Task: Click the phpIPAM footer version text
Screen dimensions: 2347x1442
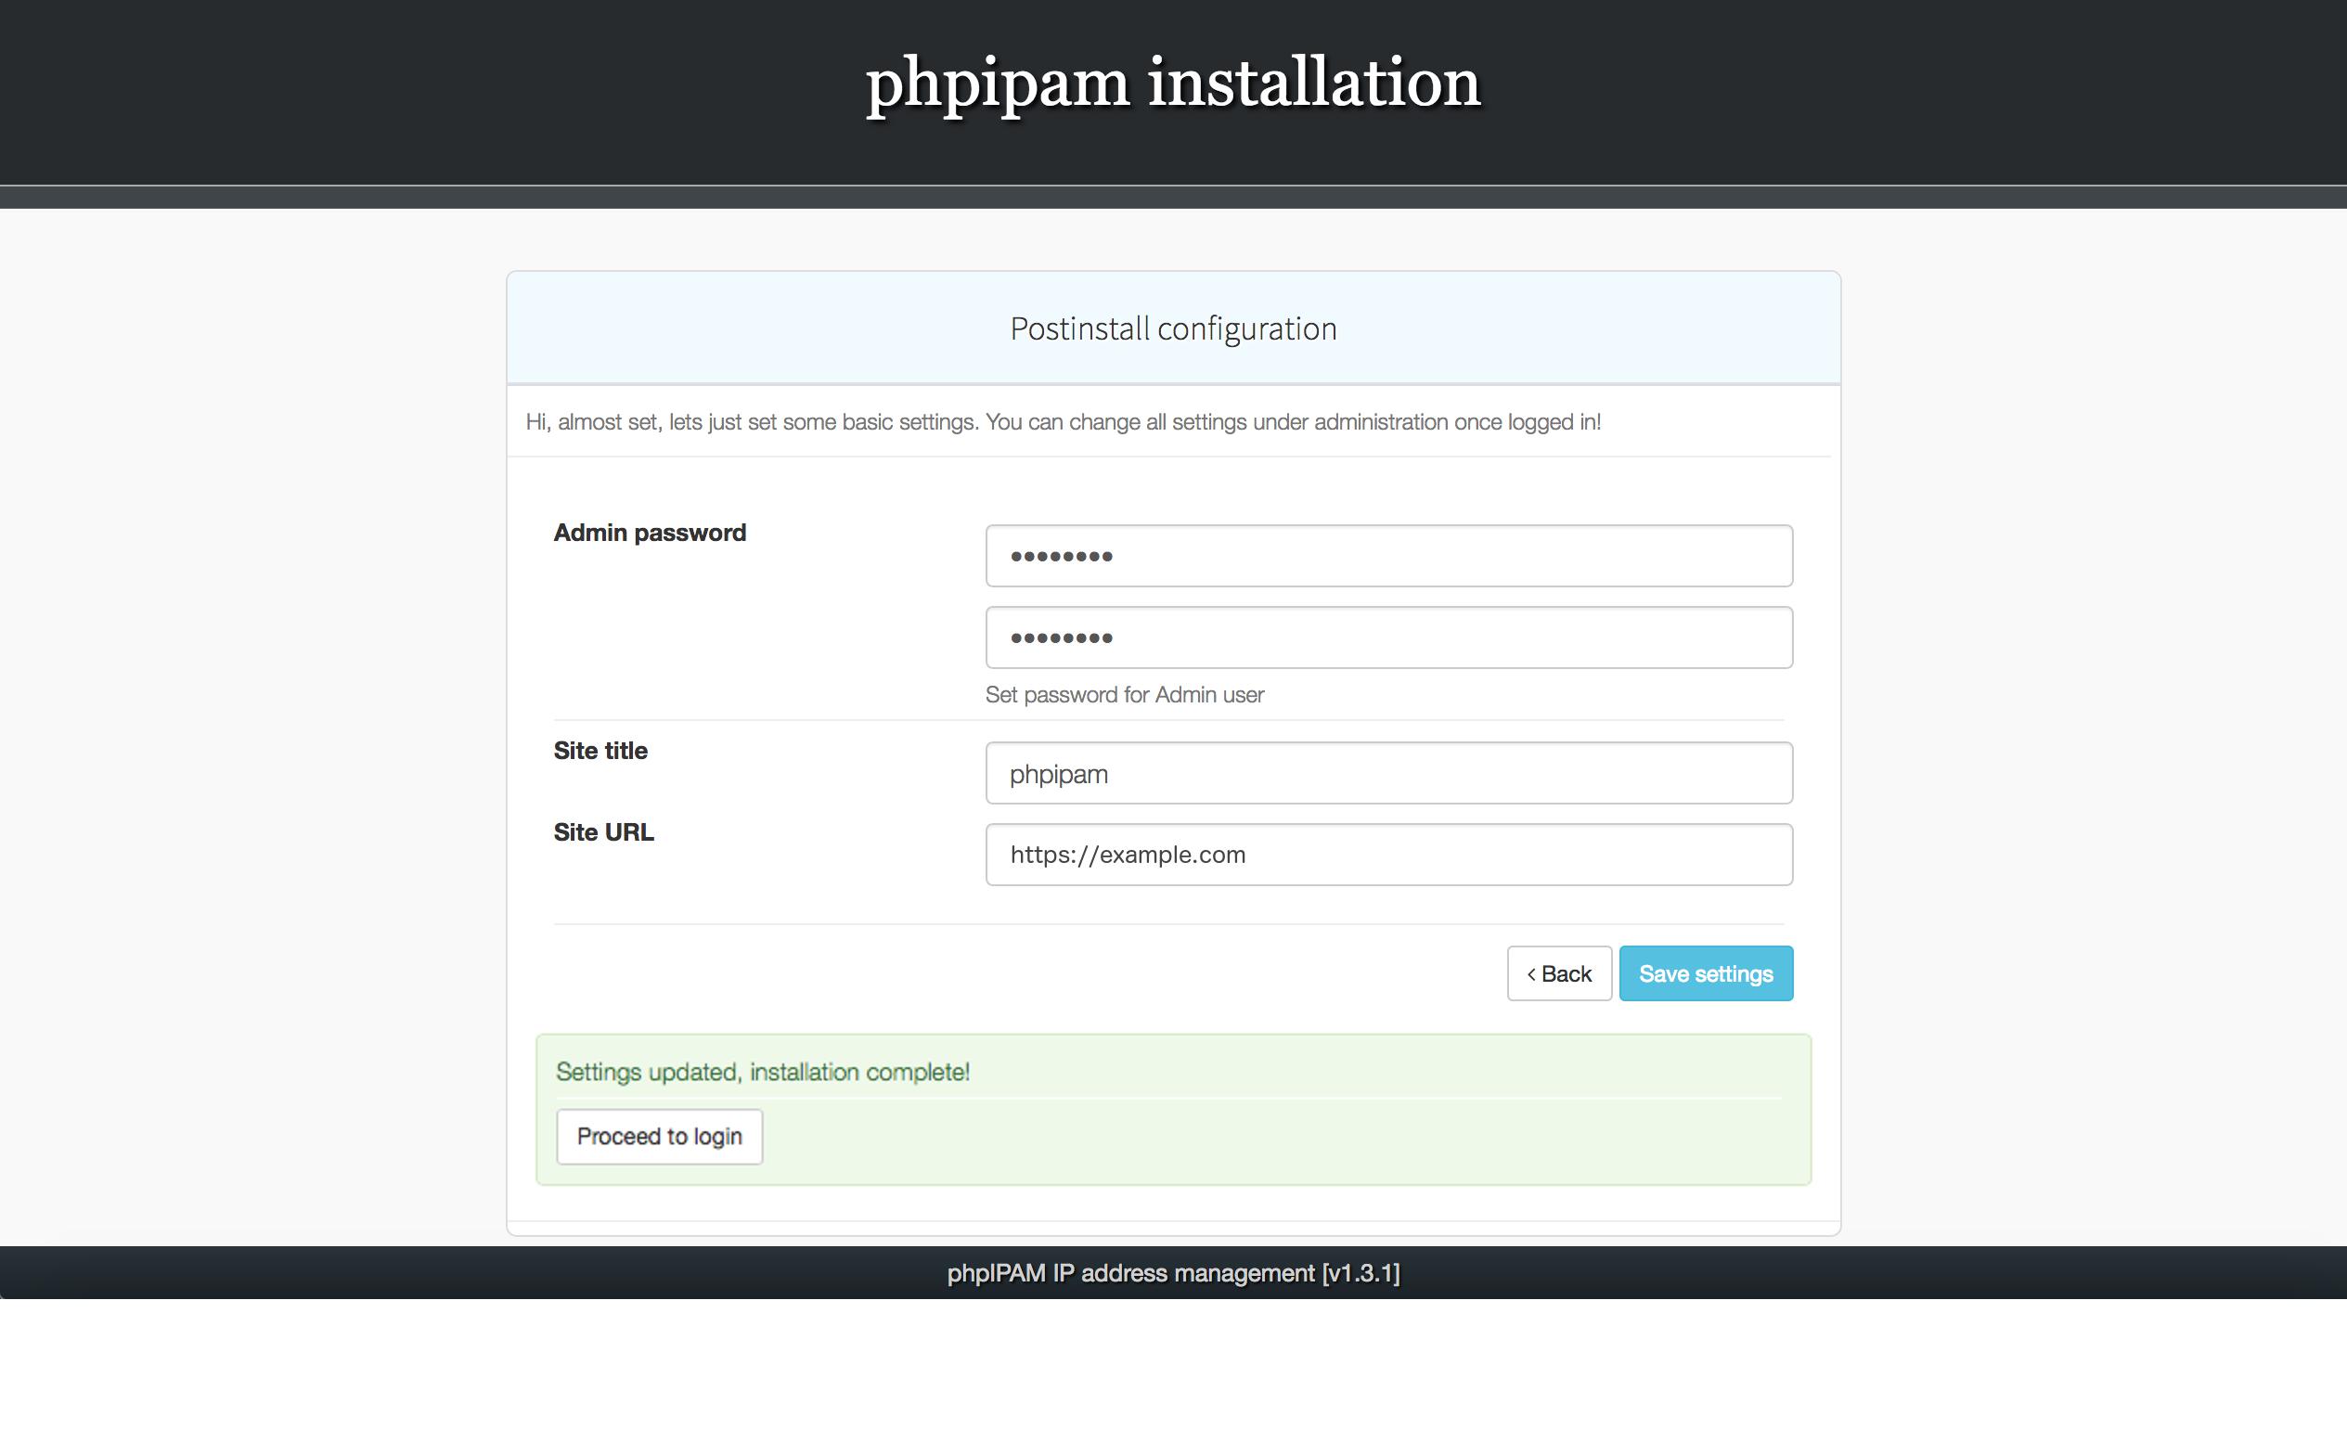Action: 1173,1272
